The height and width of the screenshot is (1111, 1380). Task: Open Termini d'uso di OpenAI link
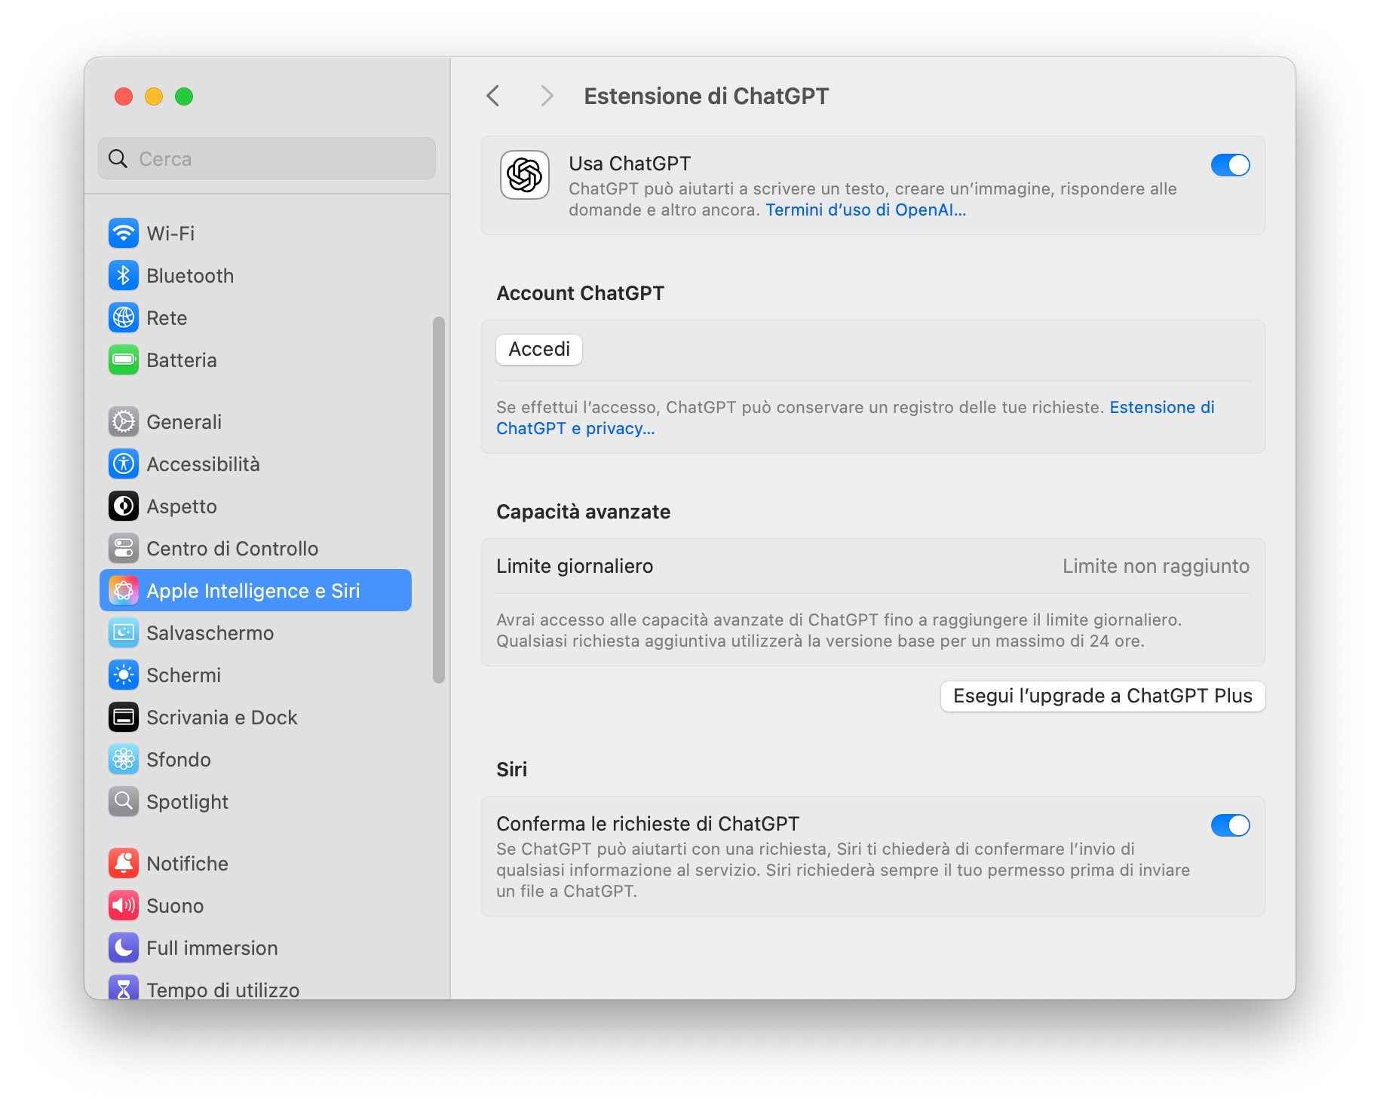pyautogui.click(x=866, y=210)
